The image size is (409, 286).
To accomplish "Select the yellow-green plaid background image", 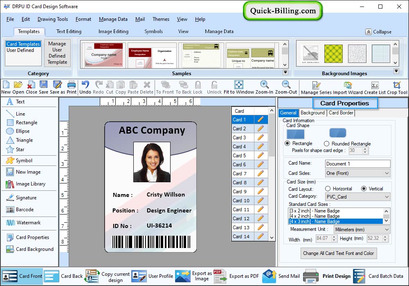I will point(333,54).
